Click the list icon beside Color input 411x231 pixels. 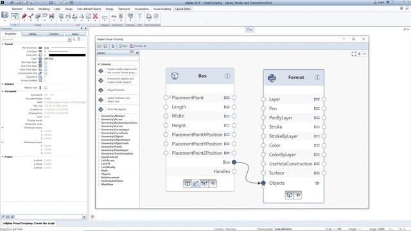pyautogui.click(x=317, y=146)
